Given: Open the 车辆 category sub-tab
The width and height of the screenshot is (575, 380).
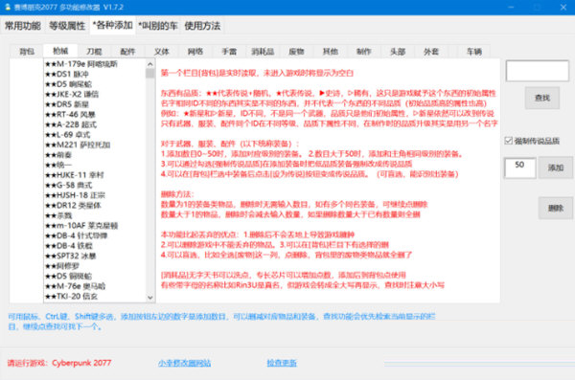Looking at the screenshot, I should 474,52.
